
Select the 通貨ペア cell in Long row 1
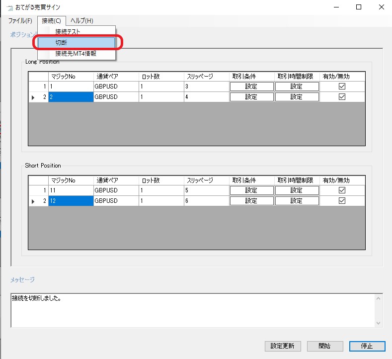click(x=116, y=87)
